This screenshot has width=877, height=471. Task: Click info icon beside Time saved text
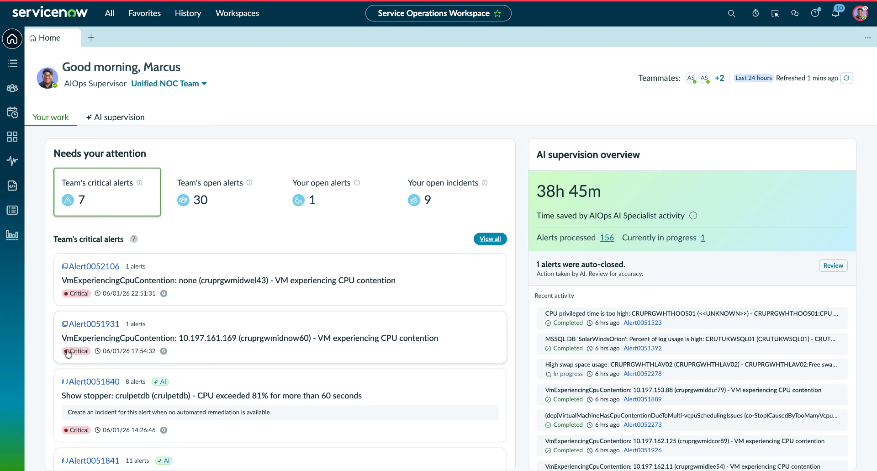pyautogui.click(x=693, y=216)
